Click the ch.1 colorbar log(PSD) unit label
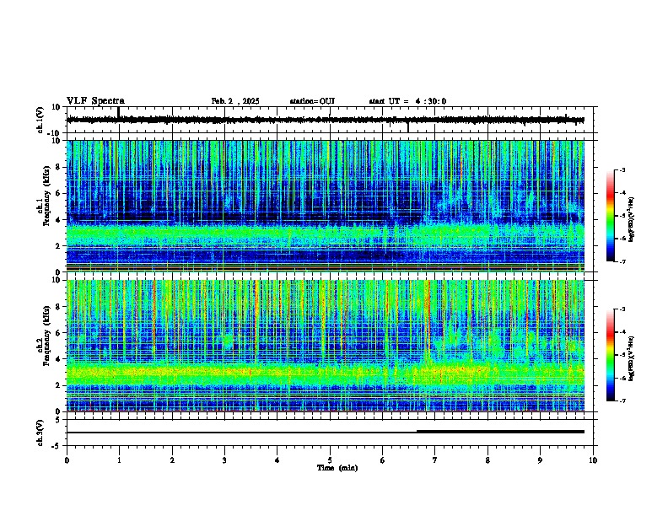Screen dimensions: 668x516 tap(631, 219)
